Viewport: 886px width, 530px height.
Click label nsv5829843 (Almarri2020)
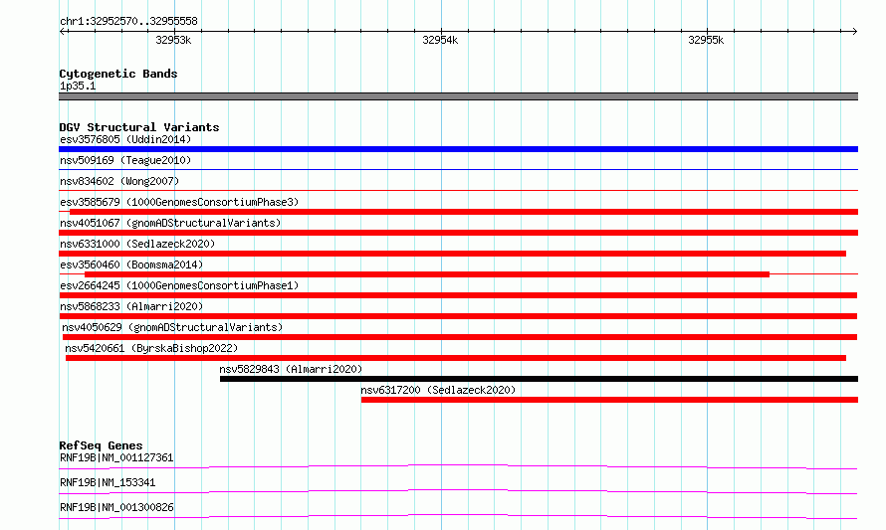[291, 369]
